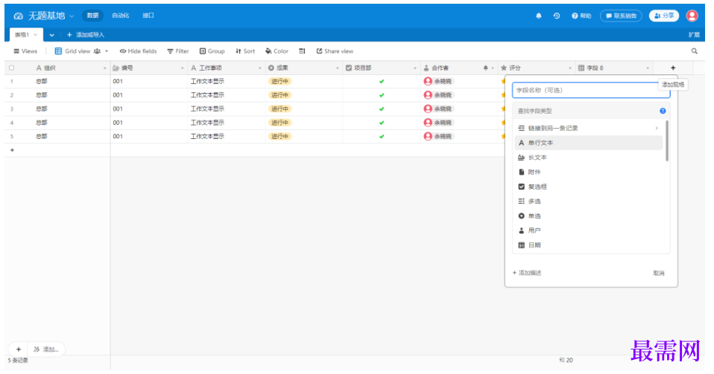Image resolution: width=714 pixels, height=374 pixels.
Task: Open the notifications bell icon
Action: [x=539, y=16]
